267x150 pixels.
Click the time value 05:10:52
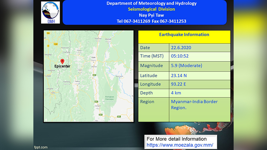click(x=180, y=56)
